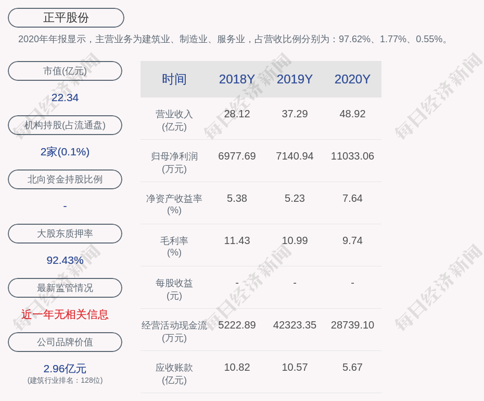Screen dimensions: 484x401
Task: Select the 市值(亿元) label pill
Action: click(x=65, y=71)
